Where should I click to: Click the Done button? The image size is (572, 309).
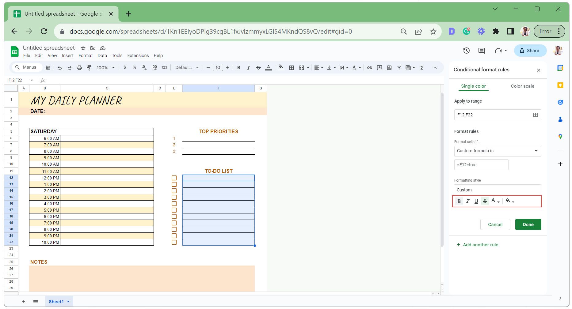(x=528, y=224)
